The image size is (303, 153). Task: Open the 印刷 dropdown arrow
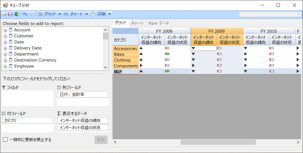(109, 14)
